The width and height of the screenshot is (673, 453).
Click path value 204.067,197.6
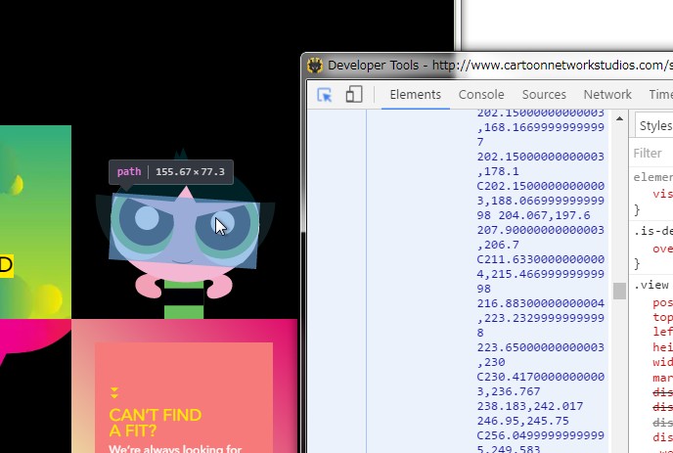click(544, 215)
